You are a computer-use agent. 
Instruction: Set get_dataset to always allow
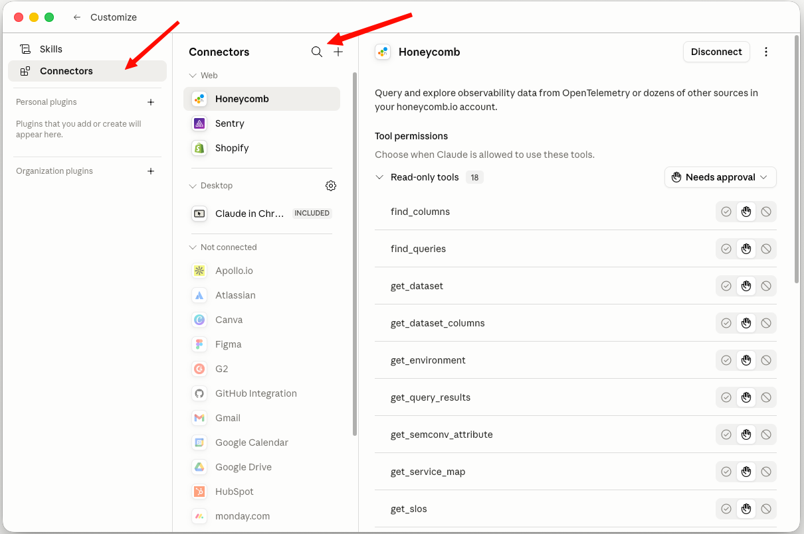click(726, 286)
